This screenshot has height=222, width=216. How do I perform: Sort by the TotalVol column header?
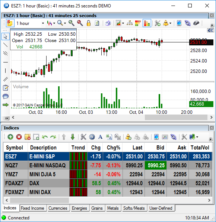click(200, 148)
